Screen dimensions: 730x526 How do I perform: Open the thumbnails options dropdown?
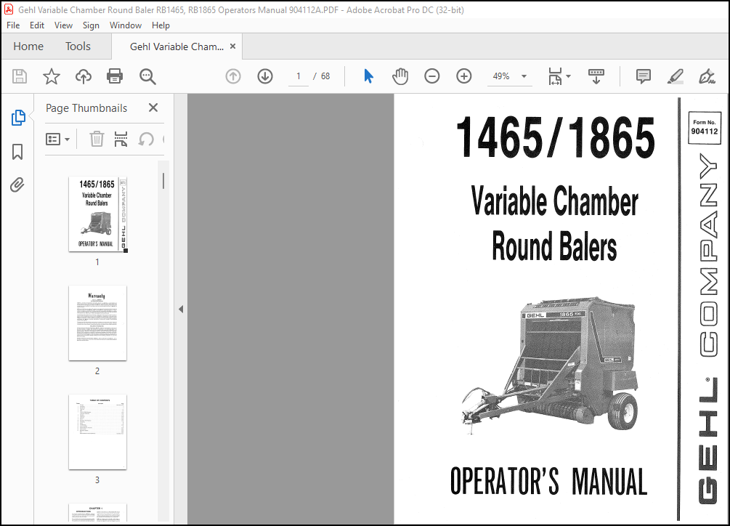(57, 139)
